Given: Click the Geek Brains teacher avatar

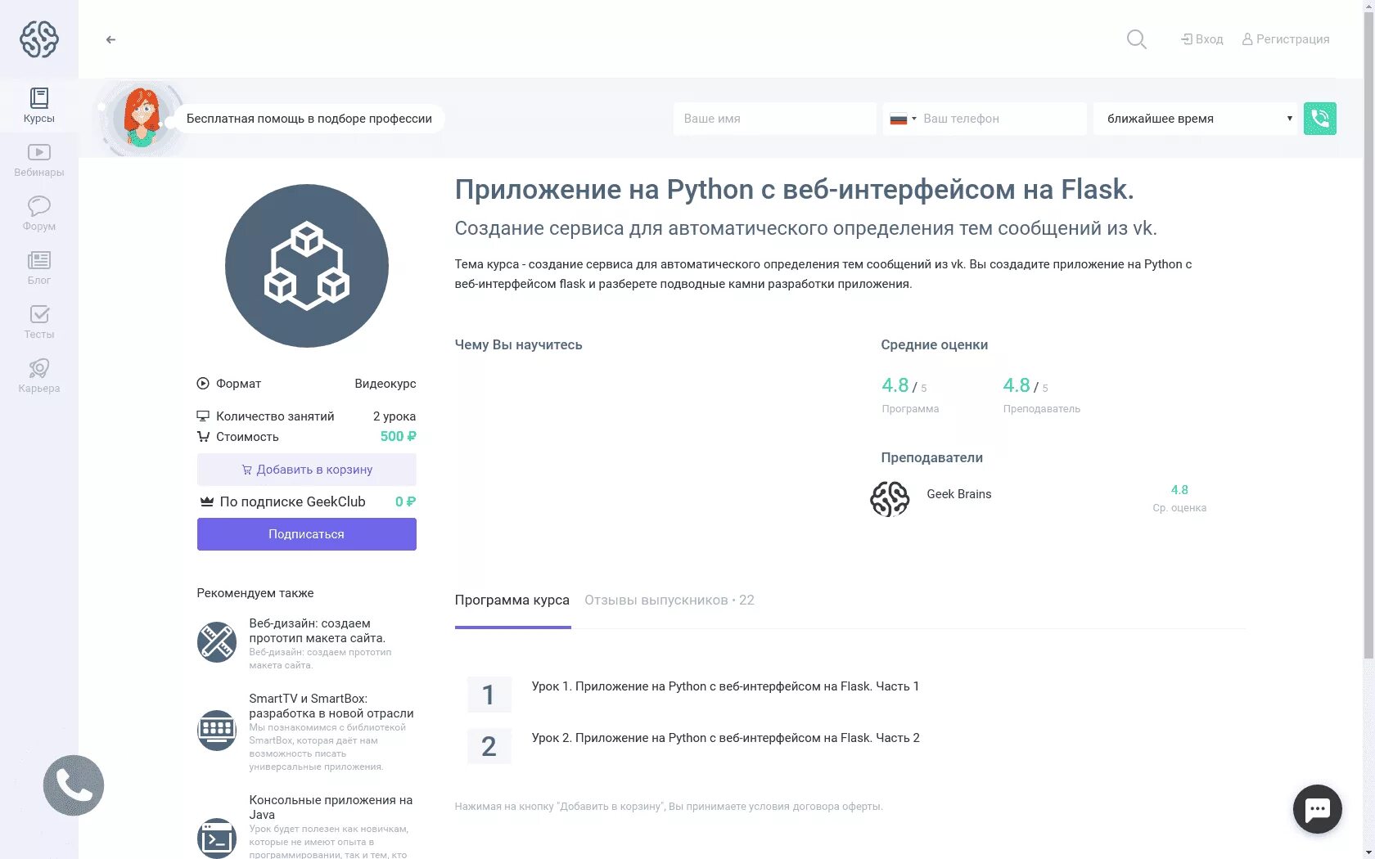Looking at the screenshot, I should point(890,498).
